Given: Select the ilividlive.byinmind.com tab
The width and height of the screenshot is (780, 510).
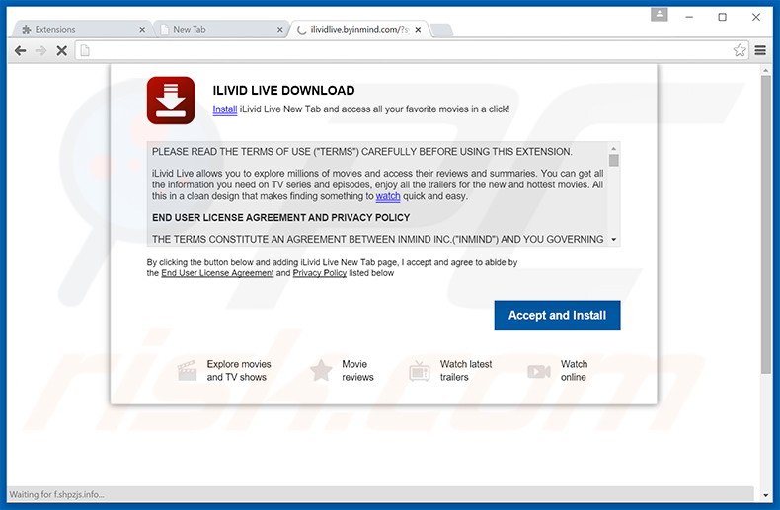Looking at the screenshot, I should (358, 30).
